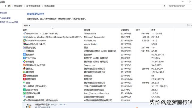Screen dimensions: 192x108
Task: Click the 千牛工作台 icon
Action: click(24, 58)
